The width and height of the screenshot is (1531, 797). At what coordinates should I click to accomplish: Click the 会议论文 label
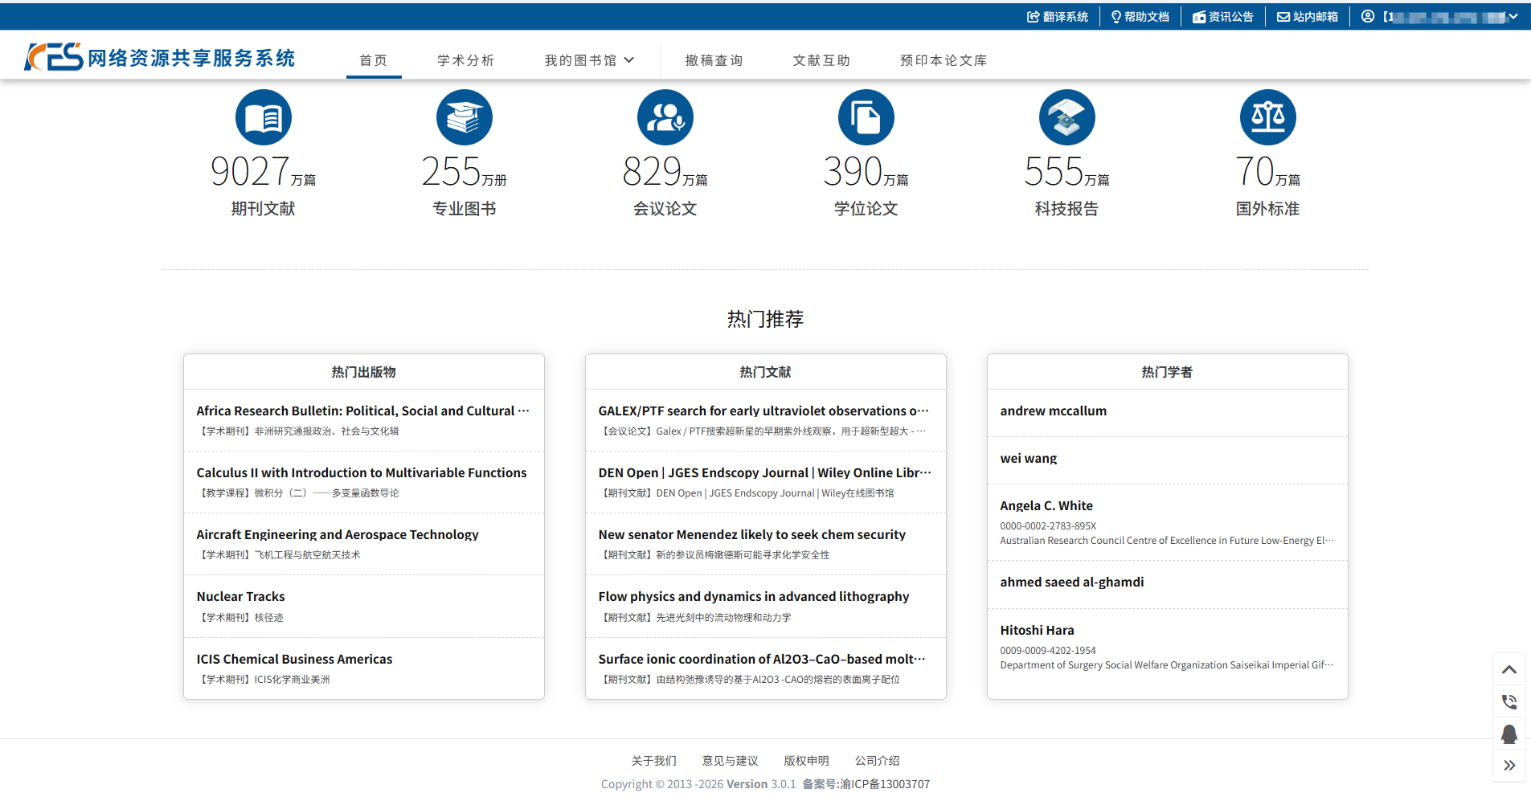665,209
